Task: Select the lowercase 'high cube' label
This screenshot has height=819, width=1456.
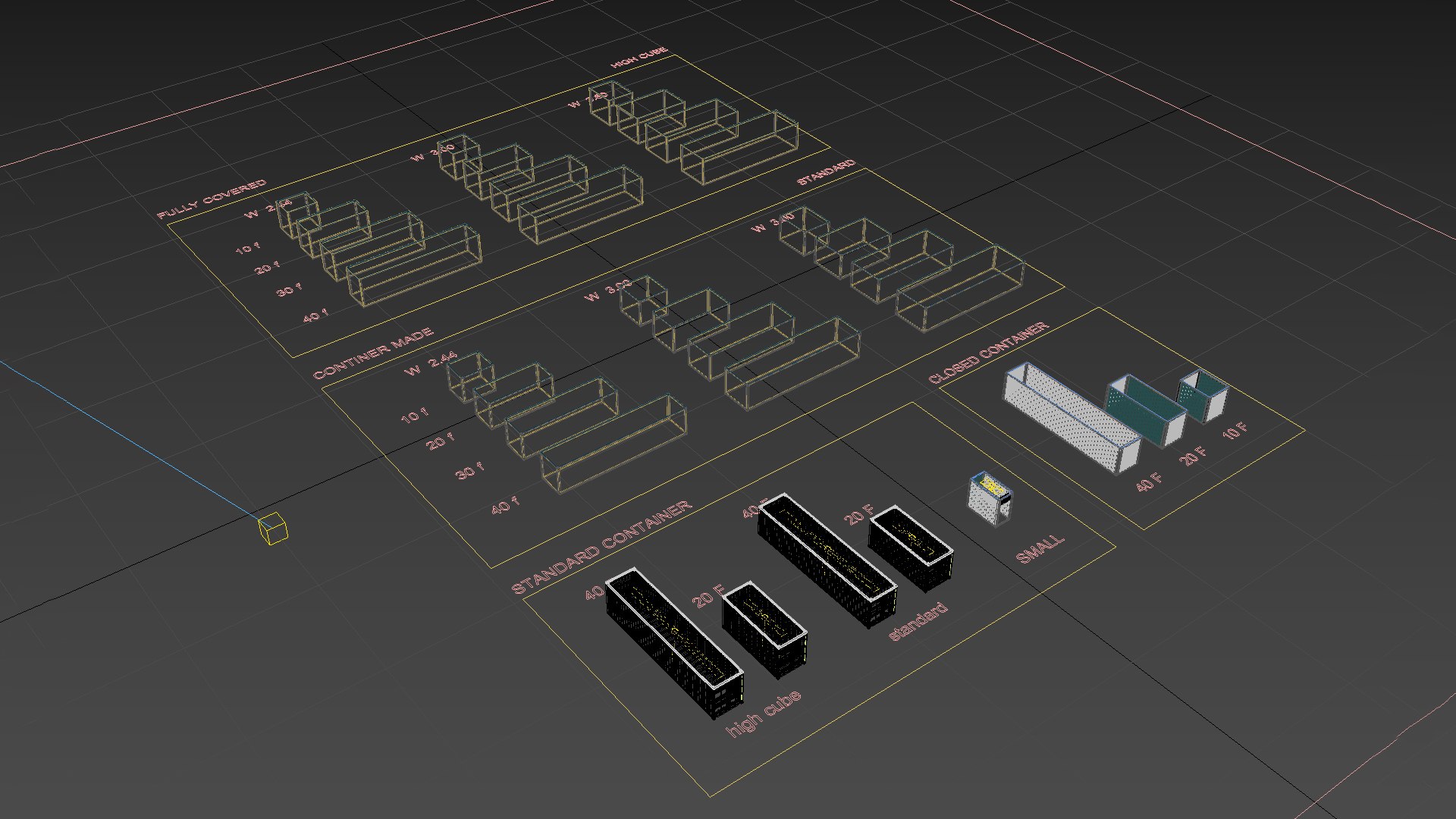Action: click(x=764, y=714)
